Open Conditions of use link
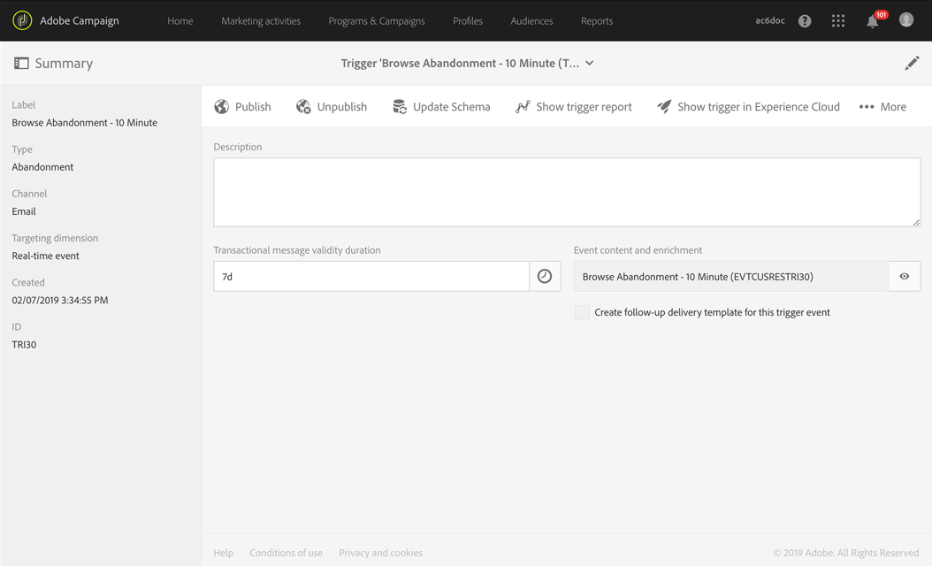This screenshot has width=932, height=566. [286, 553]
